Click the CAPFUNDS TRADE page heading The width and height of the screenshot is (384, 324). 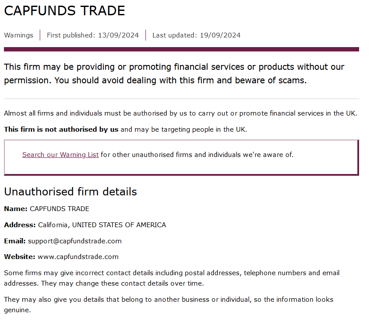pos(65,11)
